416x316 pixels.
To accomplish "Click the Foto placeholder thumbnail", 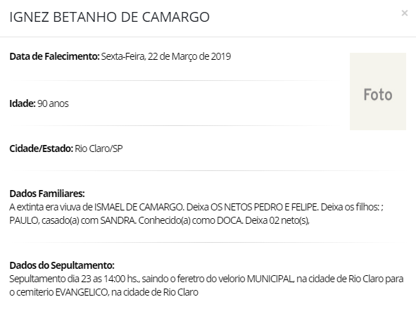I will pos(378,91).
